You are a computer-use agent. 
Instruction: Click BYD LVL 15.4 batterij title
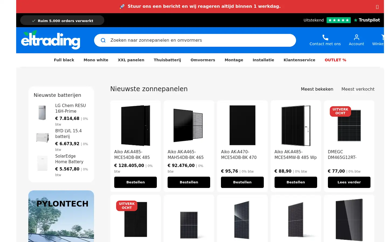click(68, 134)
